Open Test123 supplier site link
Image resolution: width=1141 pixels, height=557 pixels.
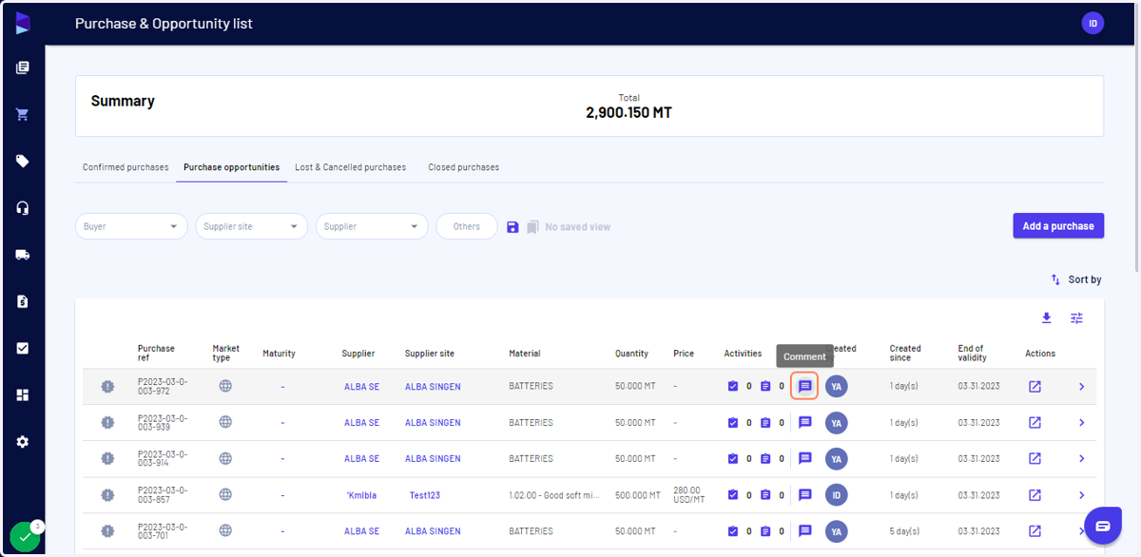click(x=425, y=495)
